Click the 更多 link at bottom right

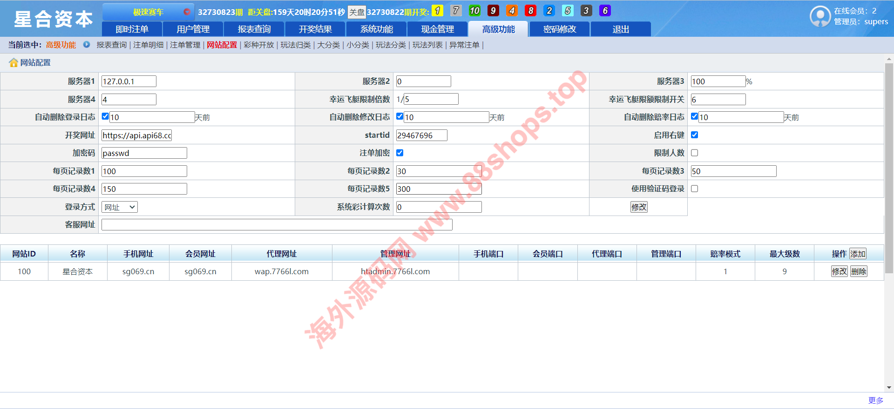tap(875, 401)
